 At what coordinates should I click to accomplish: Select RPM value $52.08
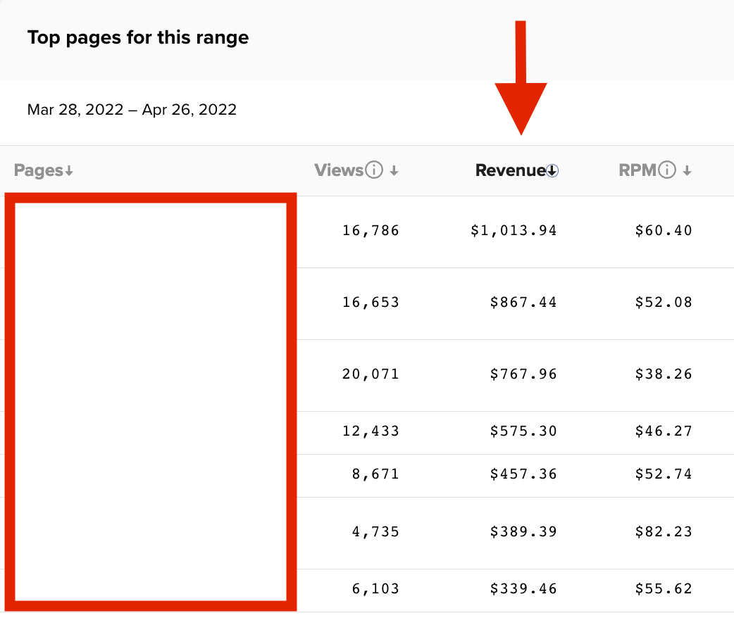pos(664,302)
